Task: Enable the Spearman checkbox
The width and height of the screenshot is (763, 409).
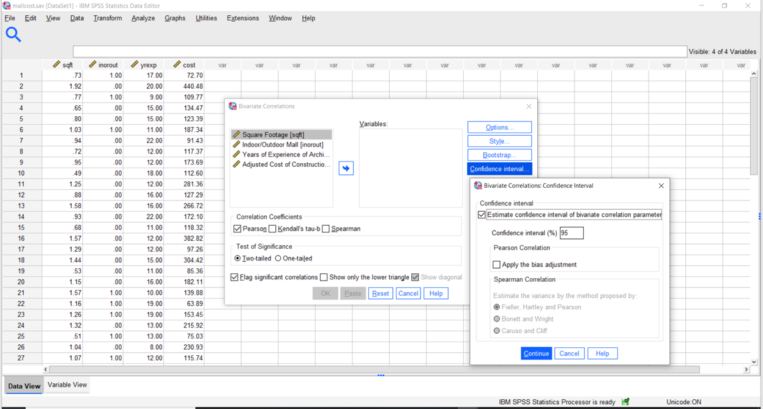Action: tap(326, 229)
